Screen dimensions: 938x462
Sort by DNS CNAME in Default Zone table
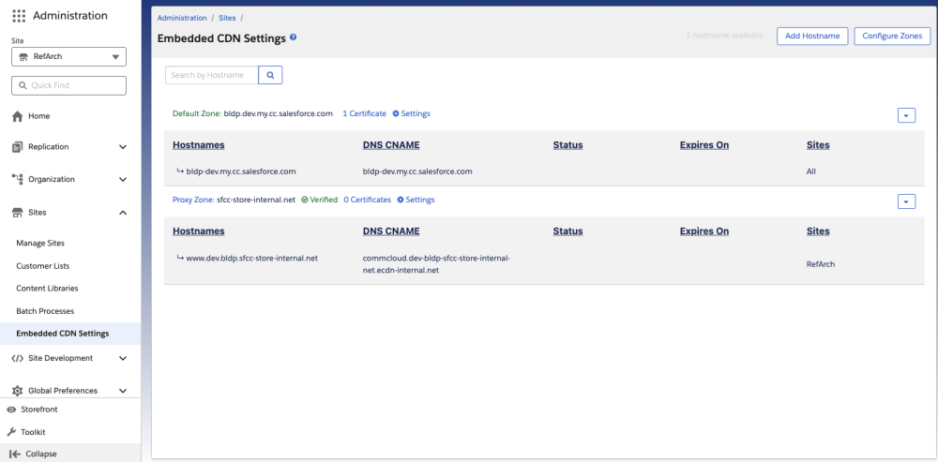coord(391,145)
